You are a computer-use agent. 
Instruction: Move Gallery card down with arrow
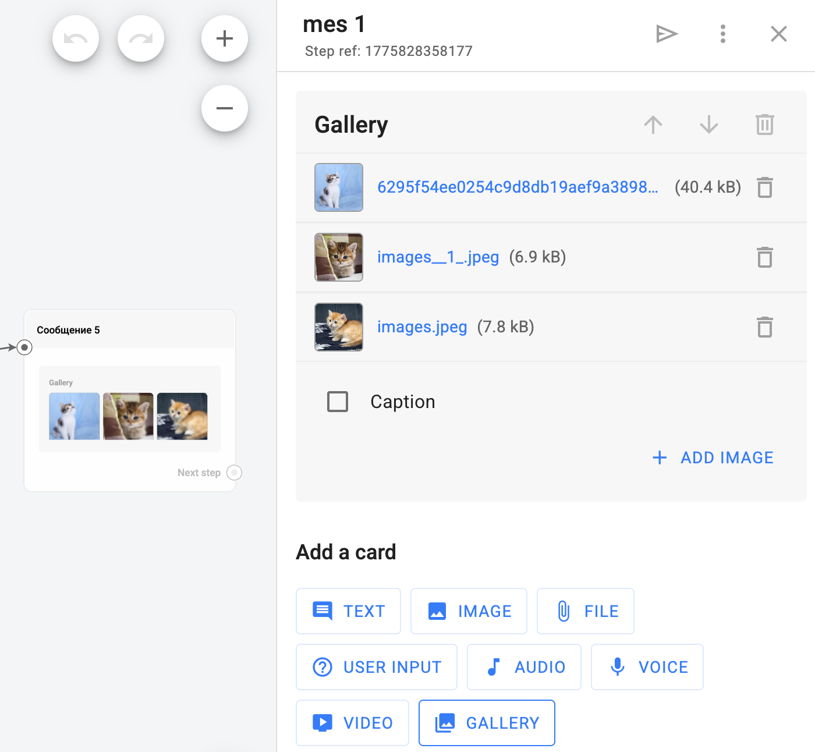709,125
